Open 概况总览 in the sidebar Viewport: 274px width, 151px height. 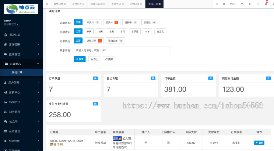tap(21, 35)
